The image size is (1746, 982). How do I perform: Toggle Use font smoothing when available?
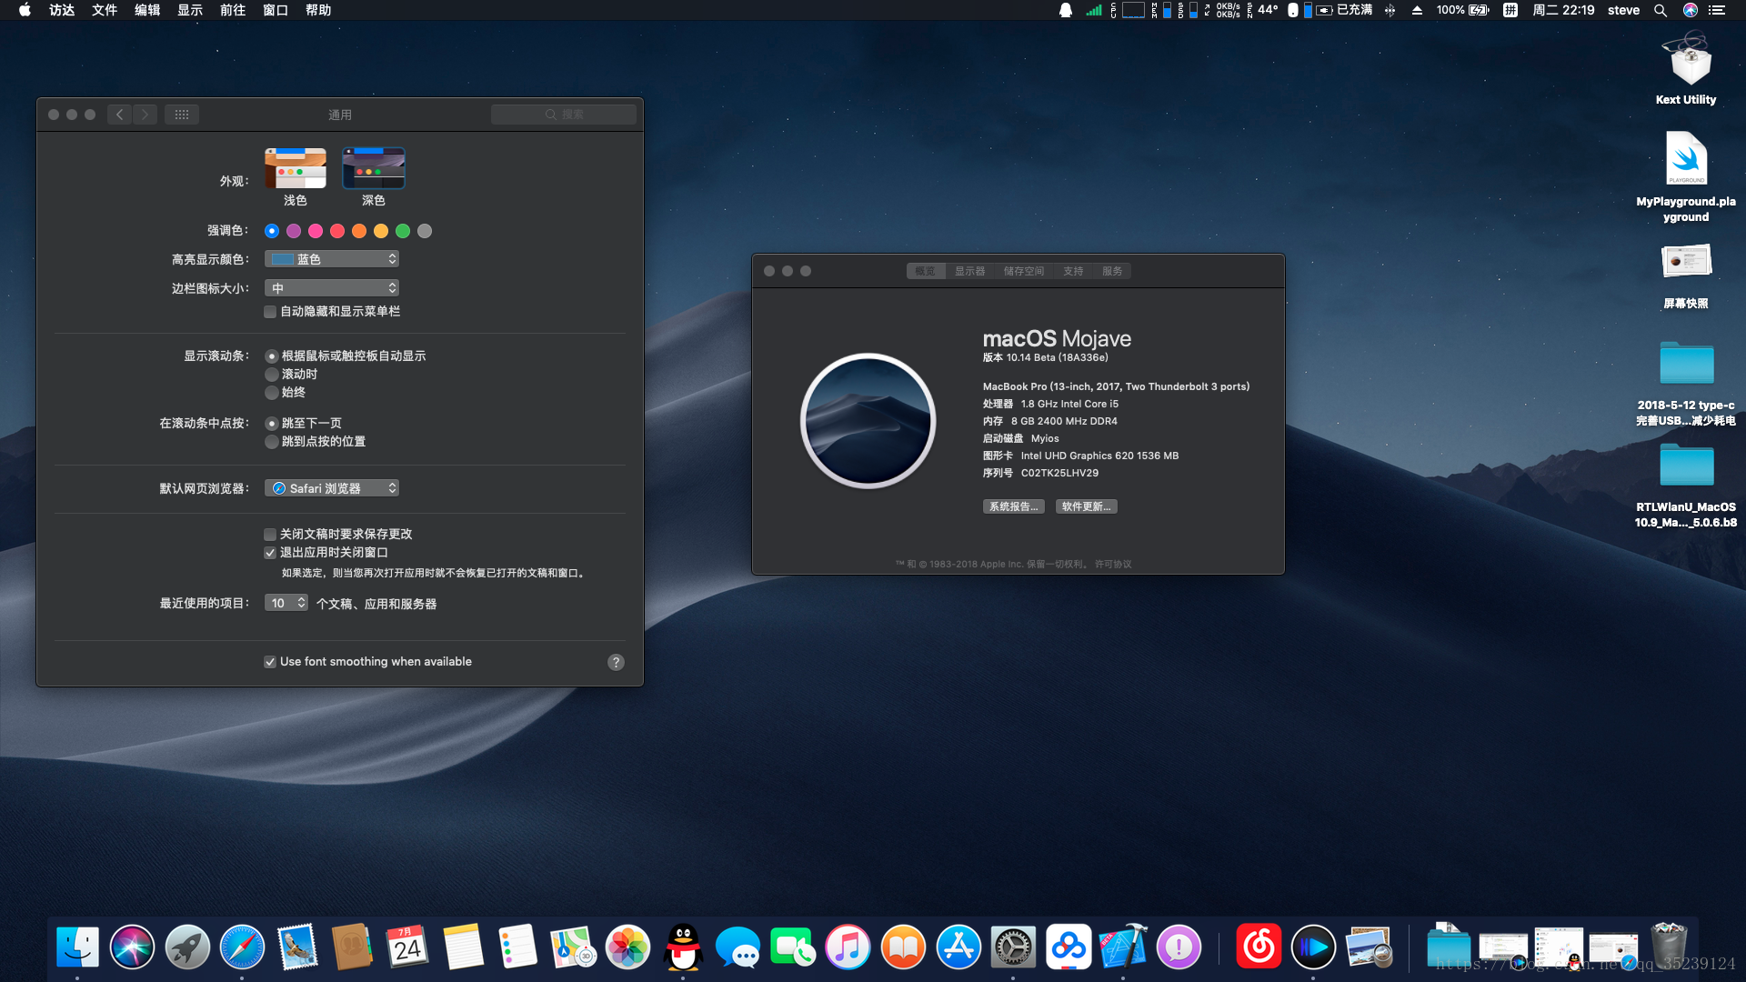(270, 662)
